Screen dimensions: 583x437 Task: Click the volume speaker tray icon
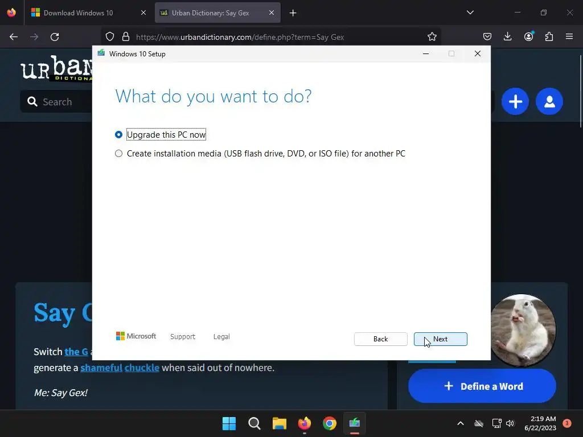[x=510, y=423]
